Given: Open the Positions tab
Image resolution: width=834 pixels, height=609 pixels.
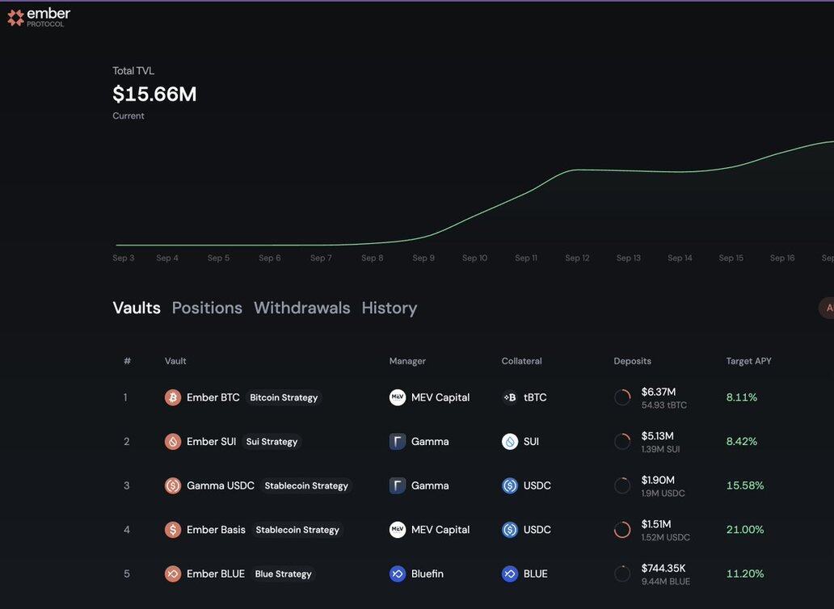Looking at the screenshot, I should [x=207, y=309].
